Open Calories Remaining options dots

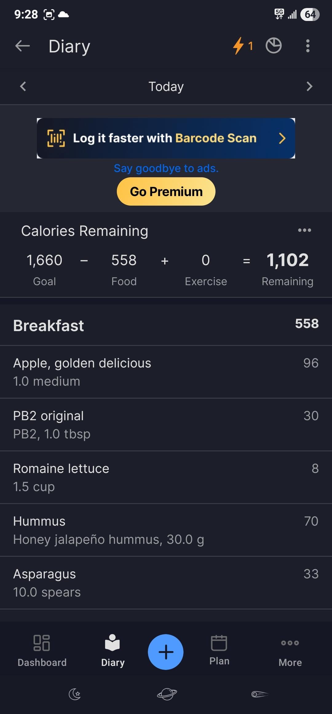[x=304, y=230]
